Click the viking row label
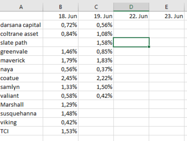 [21, 122]
